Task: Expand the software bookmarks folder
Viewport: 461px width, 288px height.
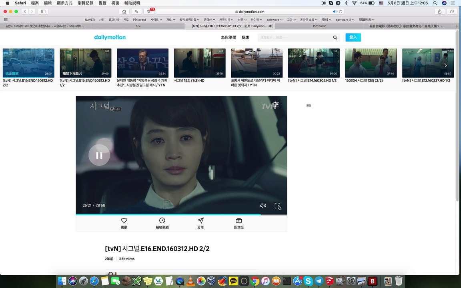Action: [275, 20]
